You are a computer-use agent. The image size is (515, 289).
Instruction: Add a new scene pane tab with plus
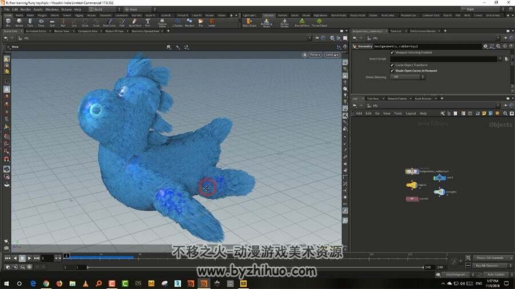point(168,31)
